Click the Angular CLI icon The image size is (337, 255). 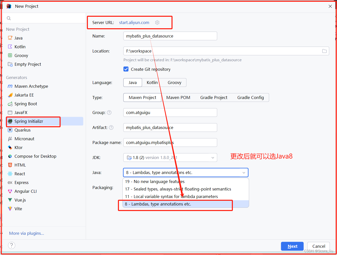pyautogui.click(x=10, y=191)
